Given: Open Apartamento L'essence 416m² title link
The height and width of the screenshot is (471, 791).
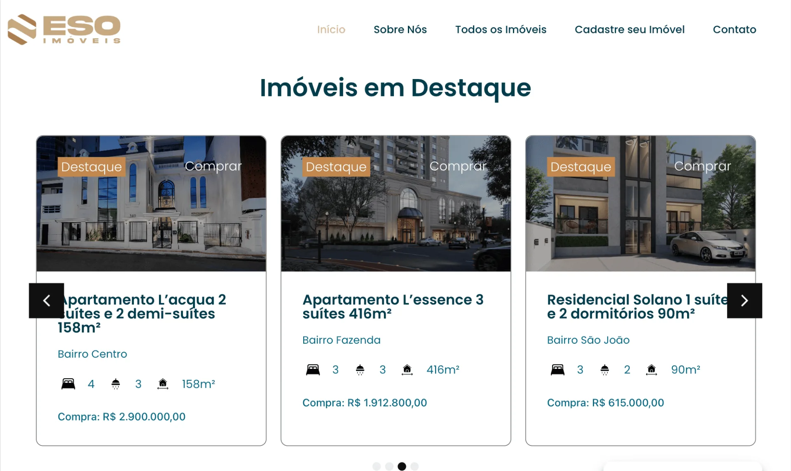Looking at the screenshot, I should [x=393, y=306].
